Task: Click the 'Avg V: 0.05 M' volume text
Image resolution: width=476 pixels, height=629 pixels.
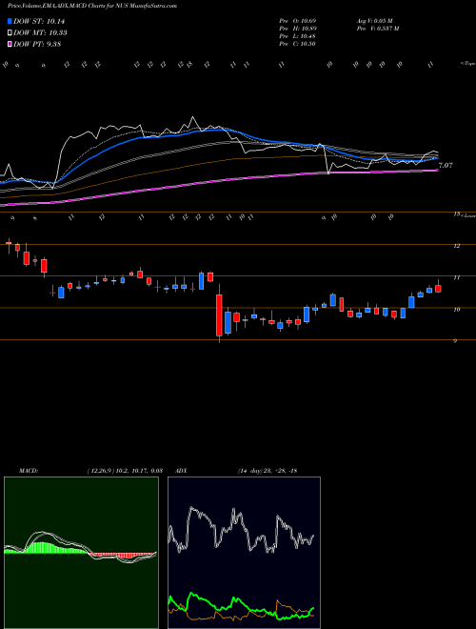Action: [x=375, y=20]
